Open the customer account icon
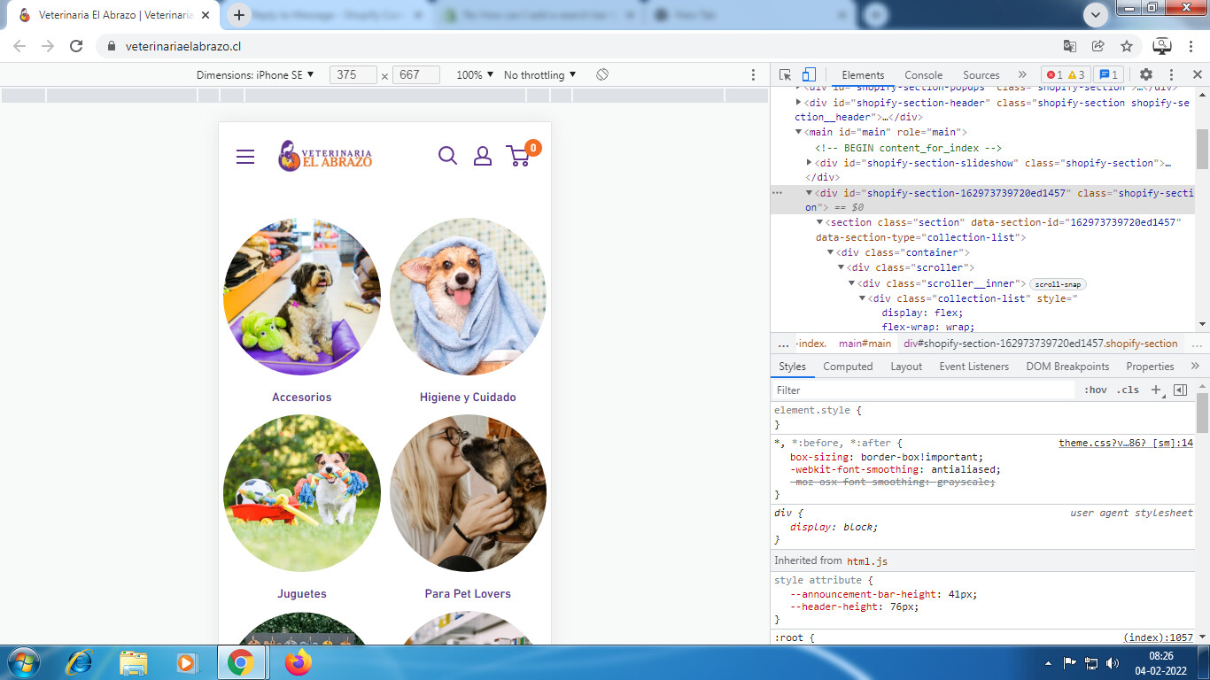The width and height of the screenshot is (1210, 680). pyautogui.click(x=483, y=156)
